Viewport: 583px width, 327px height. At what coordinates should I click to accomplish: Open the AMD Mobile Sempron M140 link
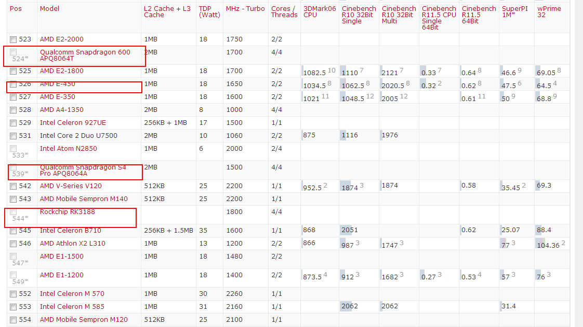click(x=84, y=199)
